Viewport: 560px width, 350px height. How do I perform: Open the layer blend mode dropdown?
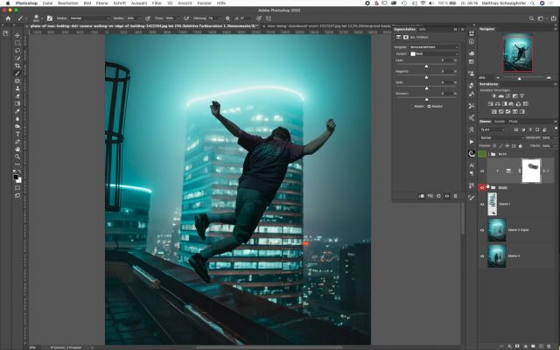click(x=499, y=137)
